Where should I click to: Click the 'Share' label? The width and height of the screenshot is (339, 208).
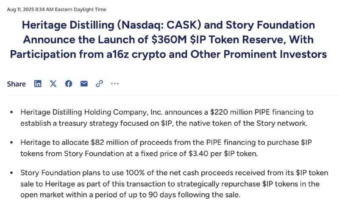(16, 84)
